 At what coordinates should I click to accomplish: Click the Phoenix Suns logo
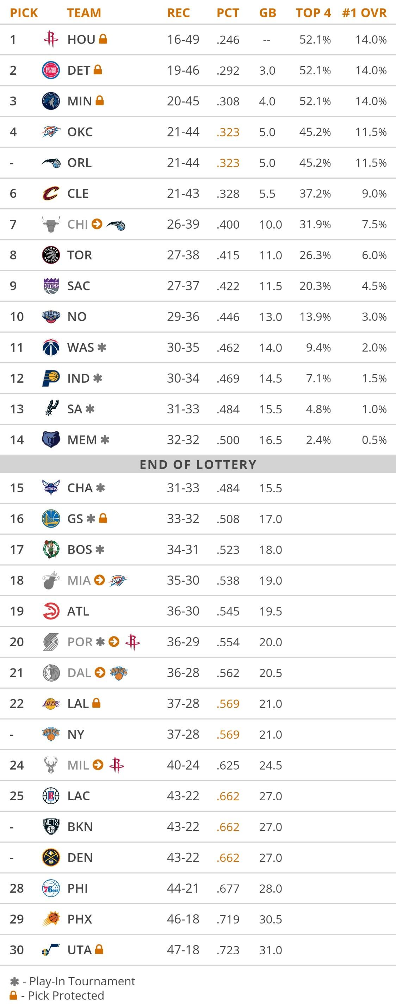click(x=51, y=919)
